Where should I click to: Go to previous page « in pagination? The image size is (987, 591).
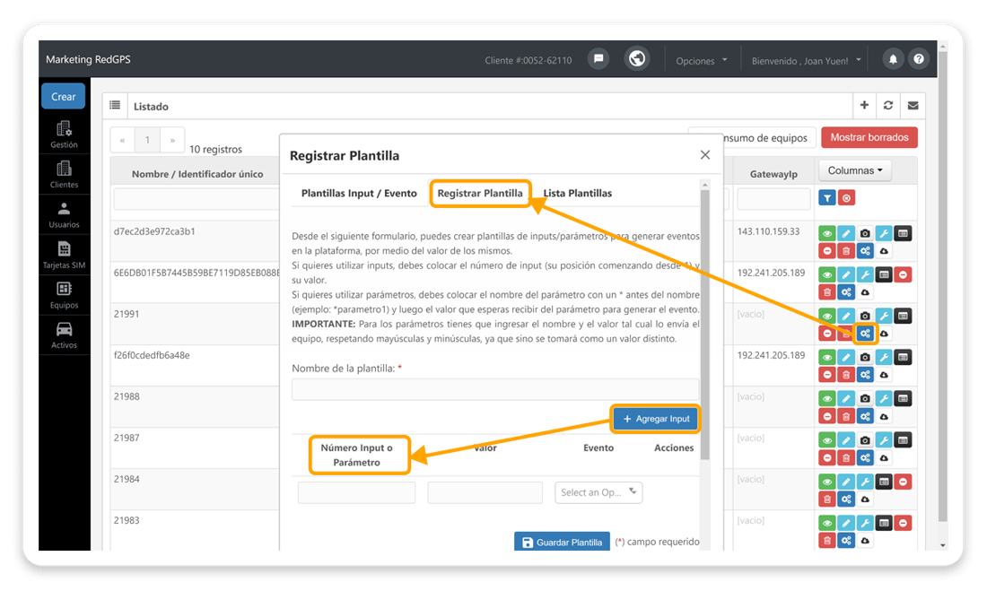pyautogui.click(x=122, y=140)
